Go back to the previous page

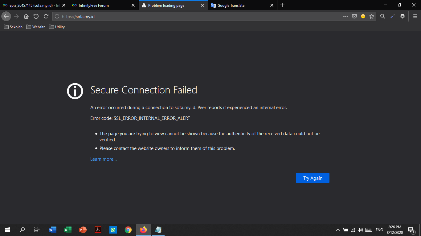coord(6,17)
